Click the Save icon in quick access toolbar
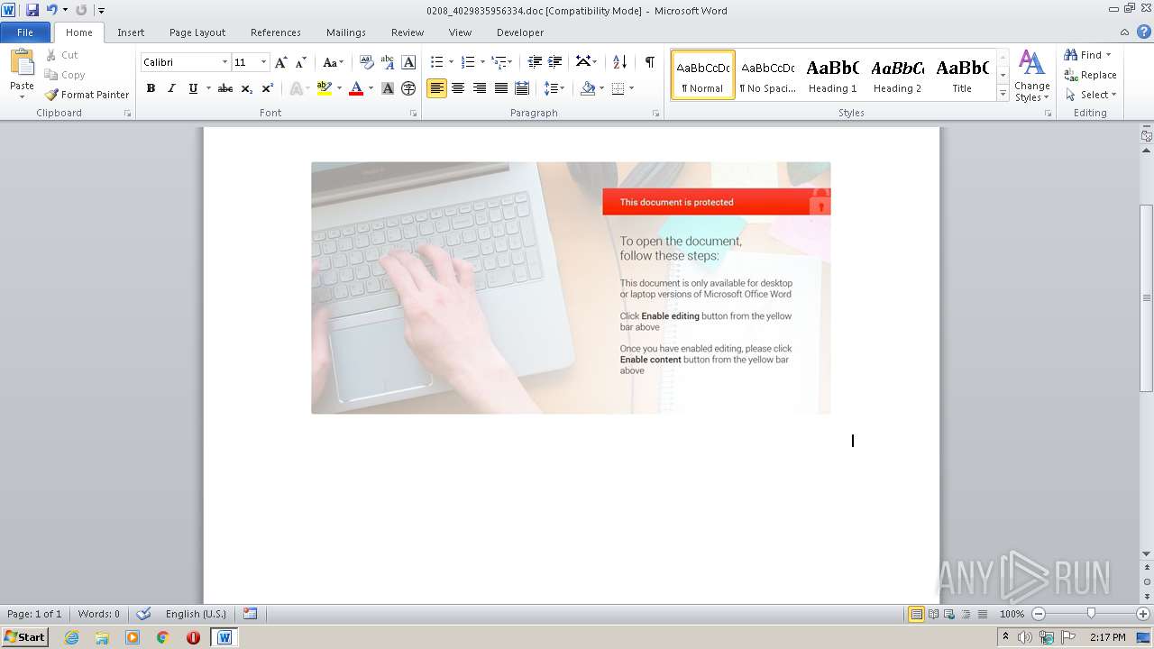 click(x=32, y=10)
